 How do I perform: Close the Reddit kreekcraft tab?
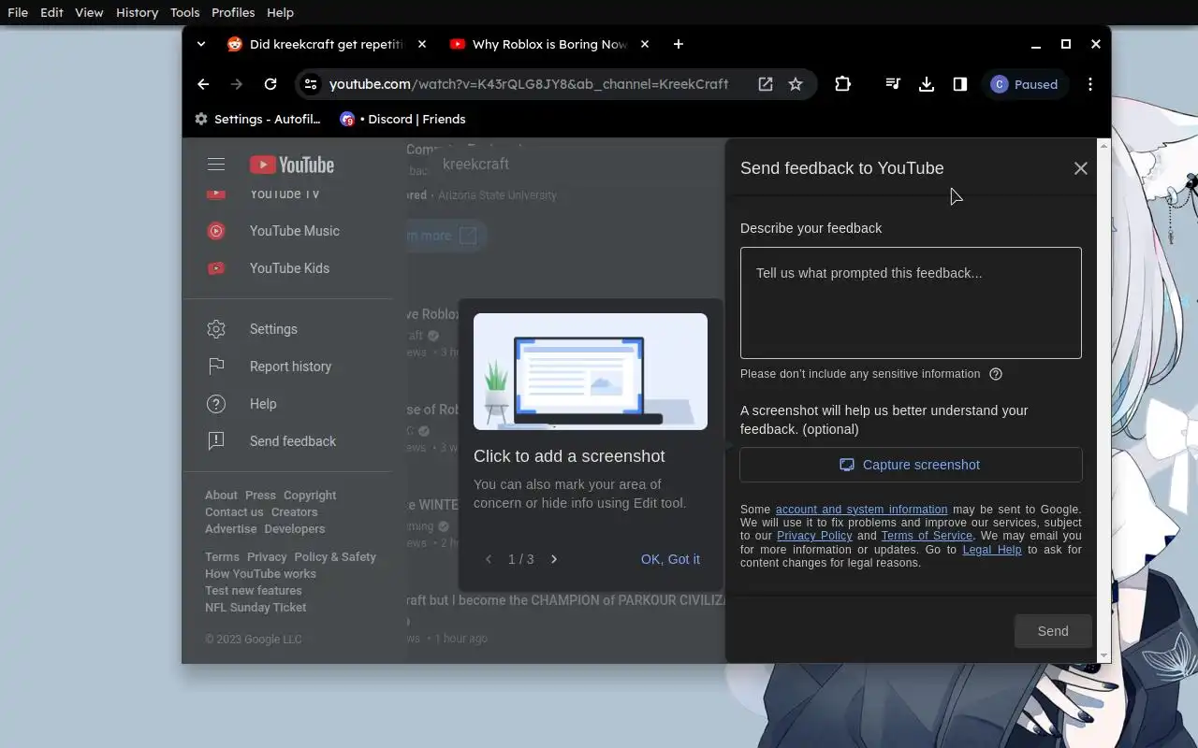422,44
